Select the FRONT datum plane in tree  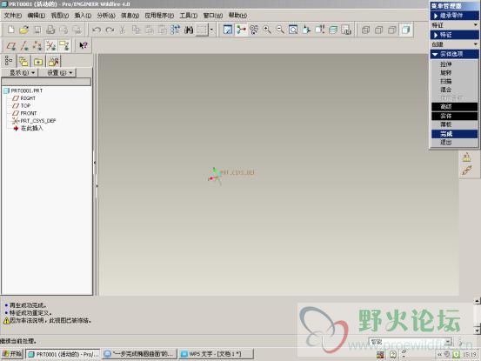click(28, 113)
